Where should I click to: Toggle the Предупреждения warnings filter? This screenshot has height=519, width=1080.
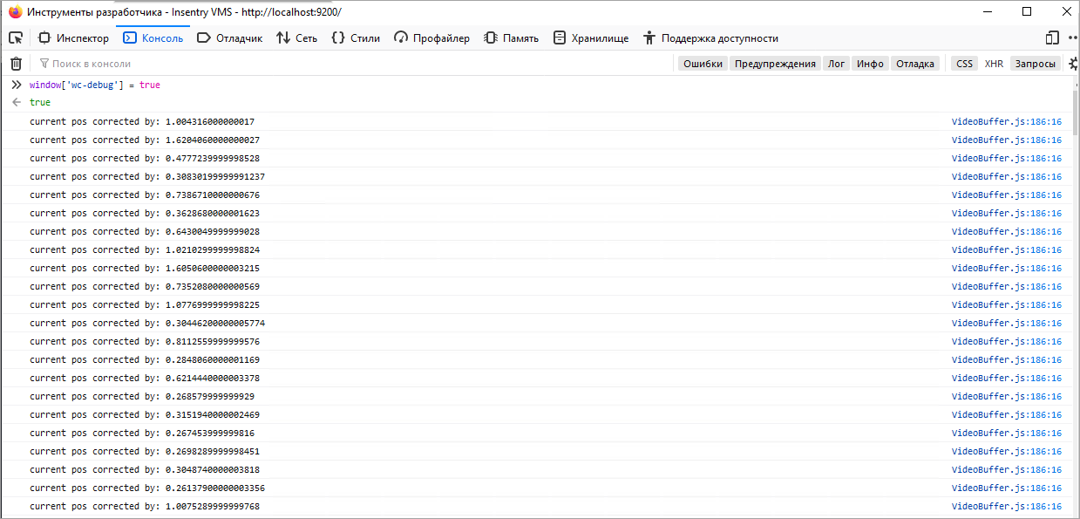pyautogui.click(x=775, y=64)
